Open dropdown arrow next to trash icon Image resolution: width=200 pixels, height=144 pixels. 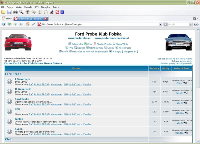[x=197, y=18]
